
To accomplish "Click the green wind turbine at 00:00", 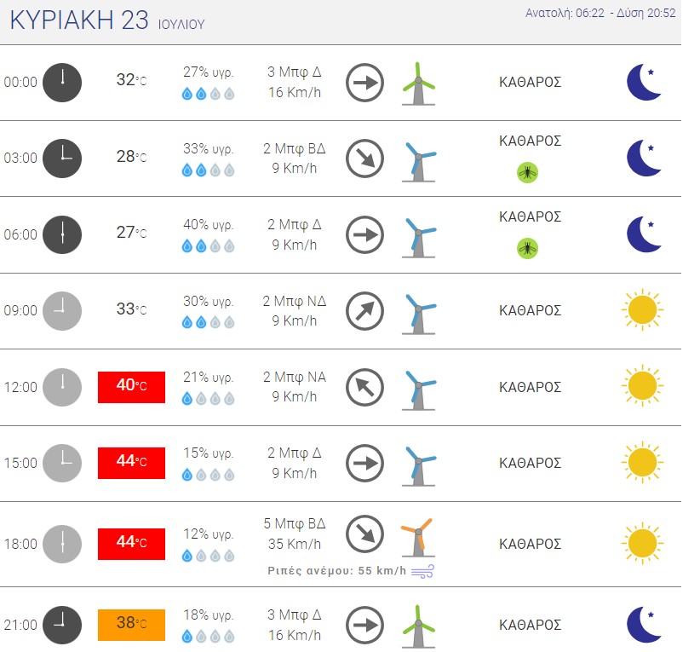I will click(418, 84).
